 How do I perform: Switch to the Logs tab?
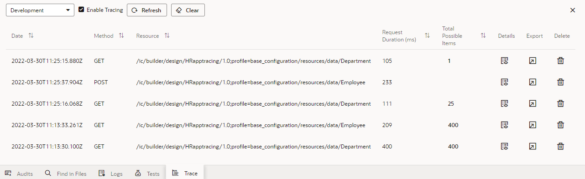pos(110,174)
